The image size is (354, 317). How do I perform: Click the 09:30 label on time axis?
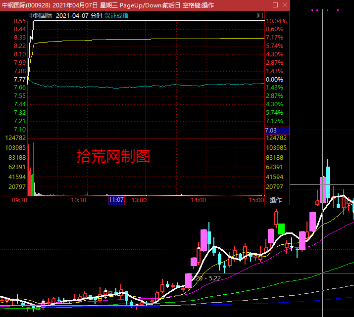pyautogui.click(x=20, y=200)
